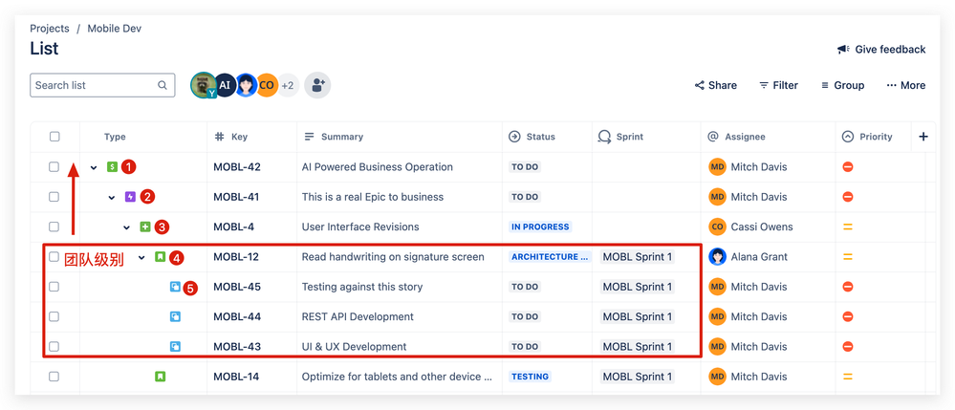Sort by the Priority column header
955x410 pixels.
867,137
